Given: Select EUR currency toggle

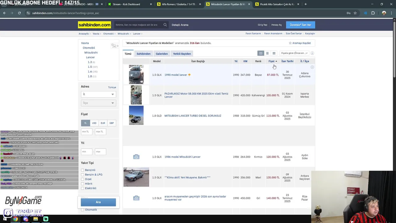Looking at the screenshot, I should pos(103,123).
